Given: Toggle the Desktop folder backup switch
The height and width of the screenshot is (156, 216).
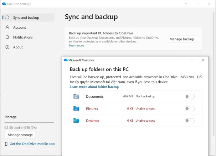Looking at the screenshot, I should (x=190, y=120).
